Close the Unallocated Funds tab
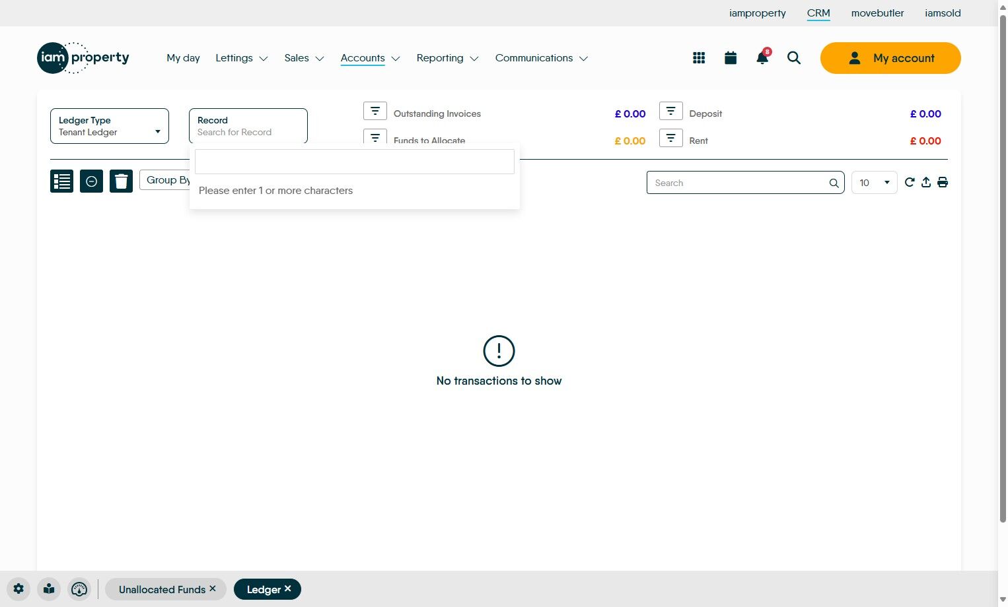 click(x=213, y=589)
